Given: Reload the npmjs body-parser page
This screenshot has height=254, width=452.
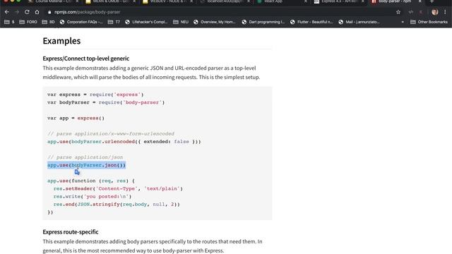Looking at the screenshot, I should (27, 12).
